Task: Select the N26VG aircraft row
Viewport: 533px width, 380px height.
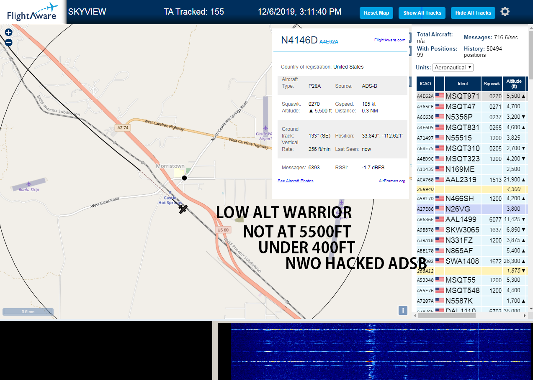Action: tap(471, 209)
